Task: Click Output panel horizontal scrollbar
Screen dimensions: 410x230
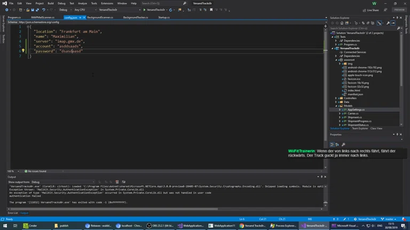Action: (x=114, y=209)
